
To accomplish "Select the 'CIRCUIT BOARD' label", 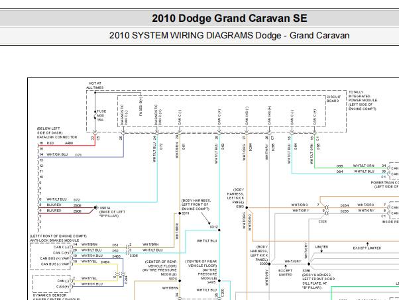I will coord(333,99).
